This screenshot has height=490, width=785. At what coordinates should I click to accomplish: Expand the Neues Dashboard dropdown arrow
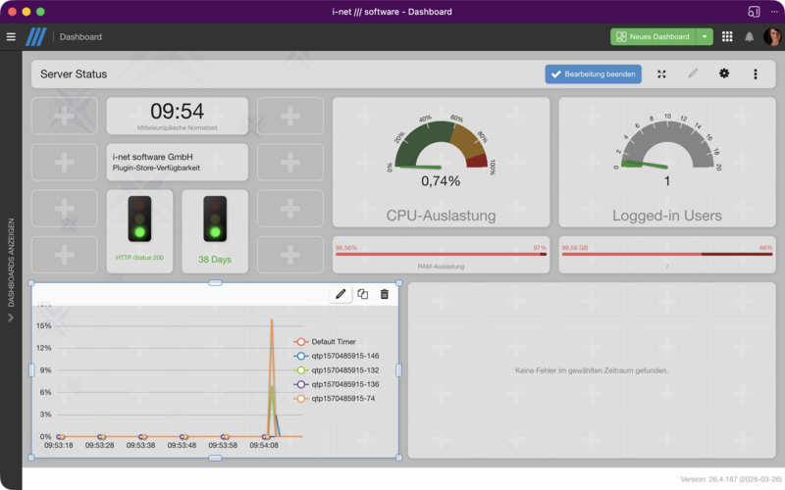pos(705,37)
